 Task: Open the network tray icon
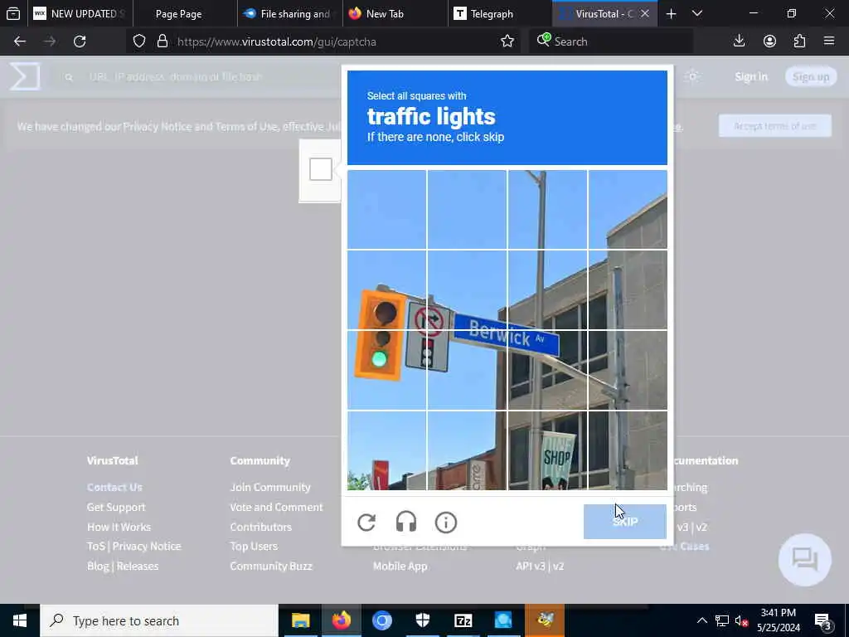tap(722, 620)
